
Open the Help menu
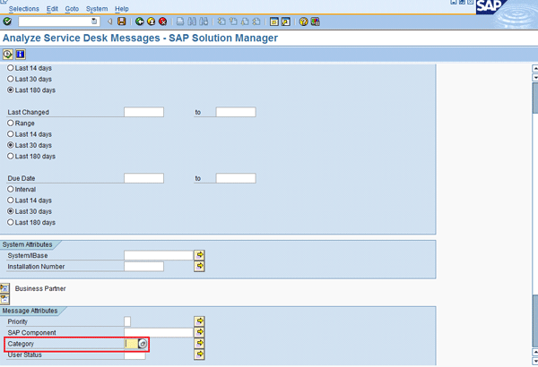(122, 9)
